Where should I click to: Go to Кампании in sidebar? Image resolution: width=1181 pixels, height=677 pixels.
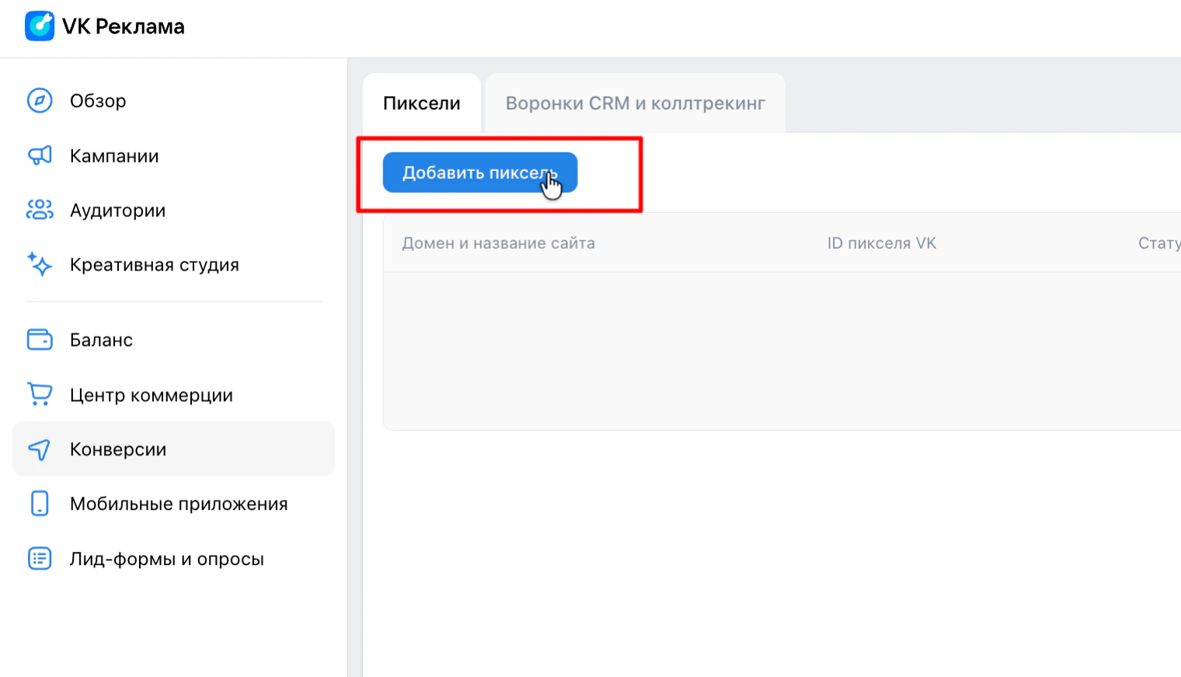[x=114, y=155]
